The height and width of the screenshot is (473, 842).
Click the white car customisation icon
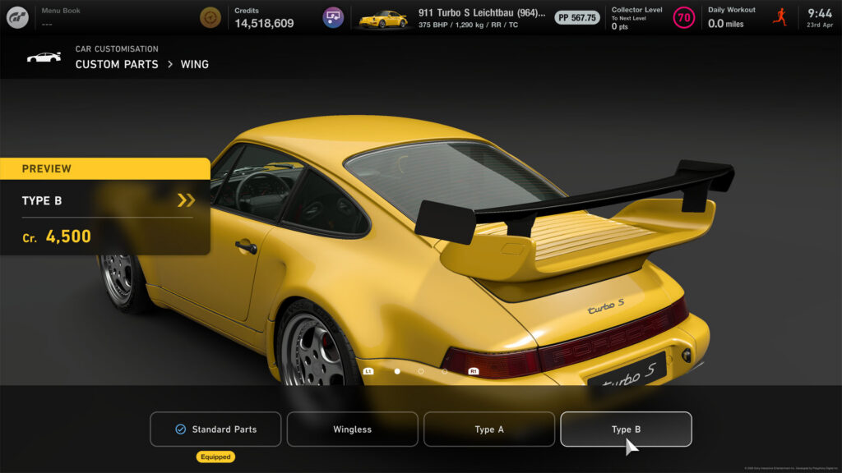click(44, 57)
